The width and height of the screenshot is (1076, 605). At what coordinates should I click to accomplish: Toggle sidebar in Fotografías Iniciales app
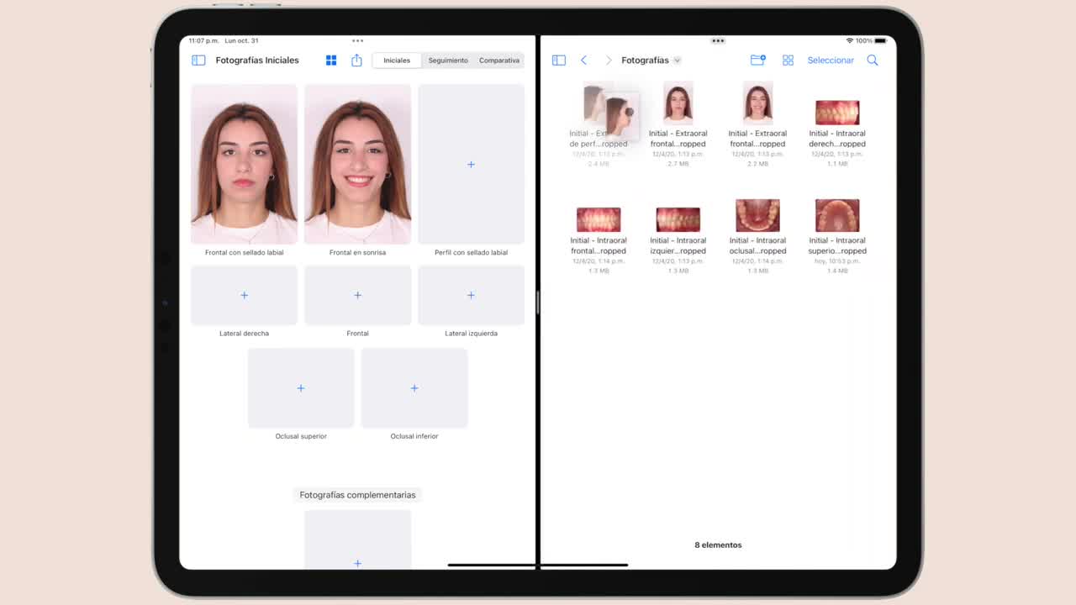[198, 60]
